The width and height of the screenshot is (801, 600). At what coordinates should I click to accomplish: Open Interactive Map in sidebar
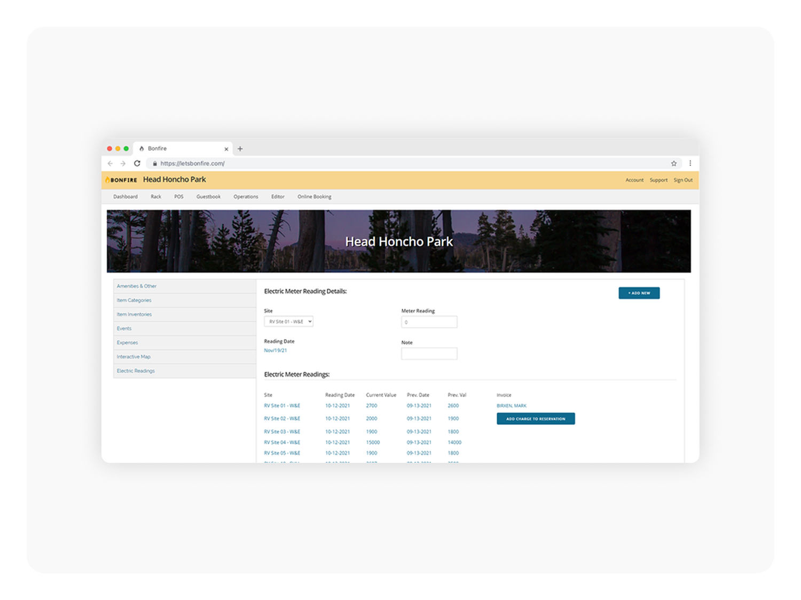185,357
